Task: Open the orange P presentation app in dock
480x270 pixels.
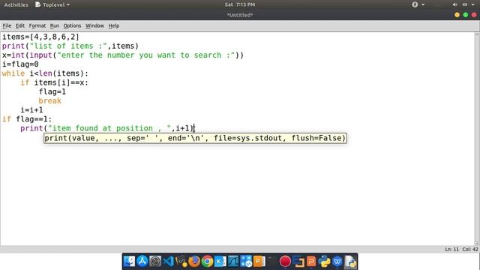Action: point(259,262)
